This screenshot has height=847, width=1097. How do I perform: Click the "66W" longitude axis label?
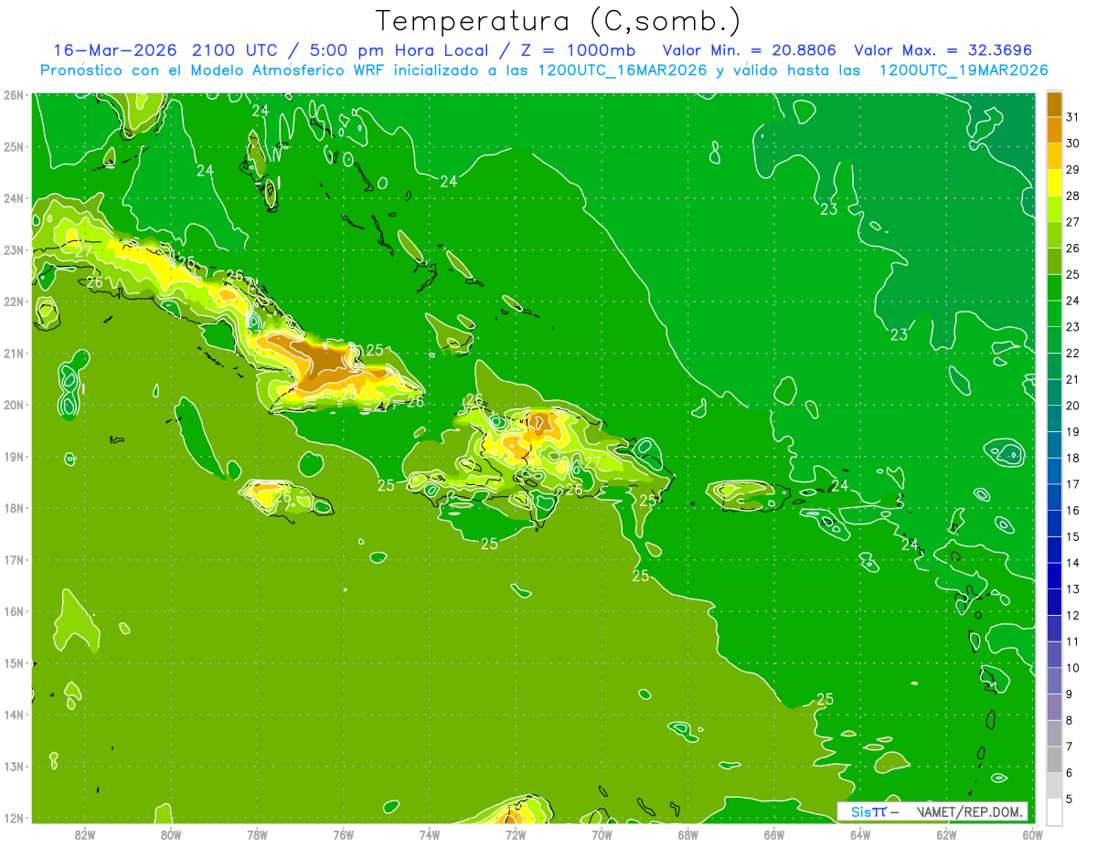pos(774,834)
